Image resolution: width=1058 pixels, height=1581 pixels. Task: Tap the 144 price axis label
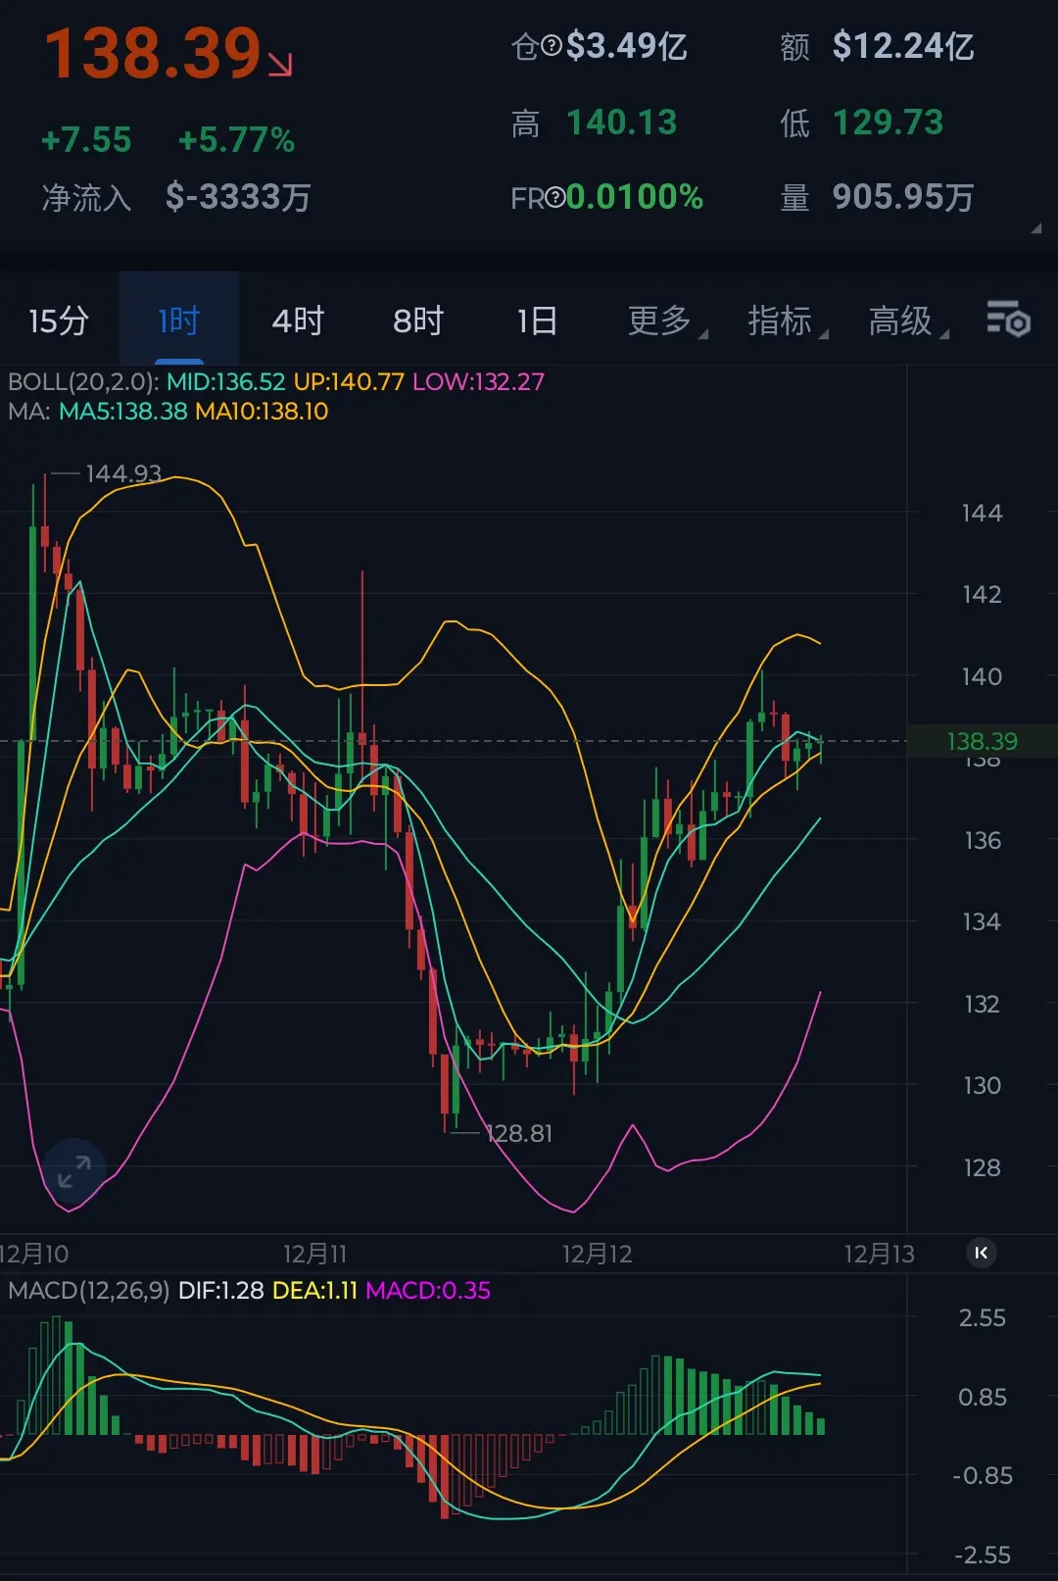tap(982, 513)
